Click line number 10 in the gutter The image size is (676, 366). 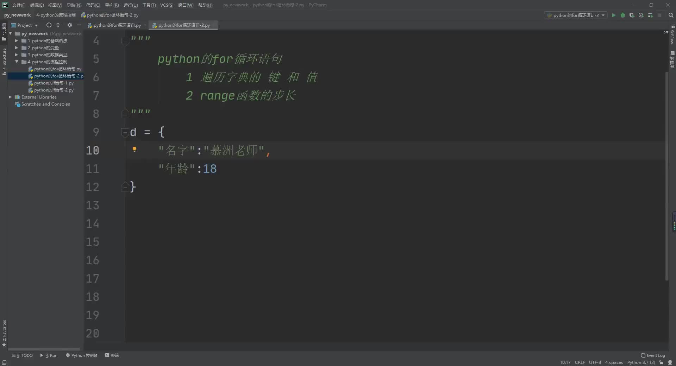[92, 150]
